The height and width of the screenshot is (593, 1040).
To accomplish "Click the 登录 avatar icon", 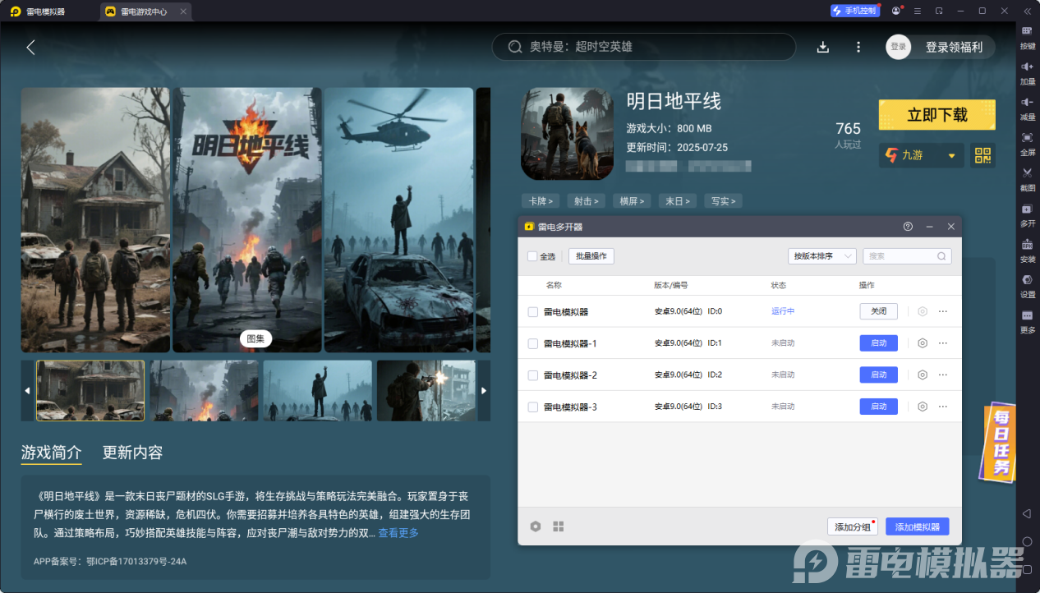I will (x=899, y=47).
